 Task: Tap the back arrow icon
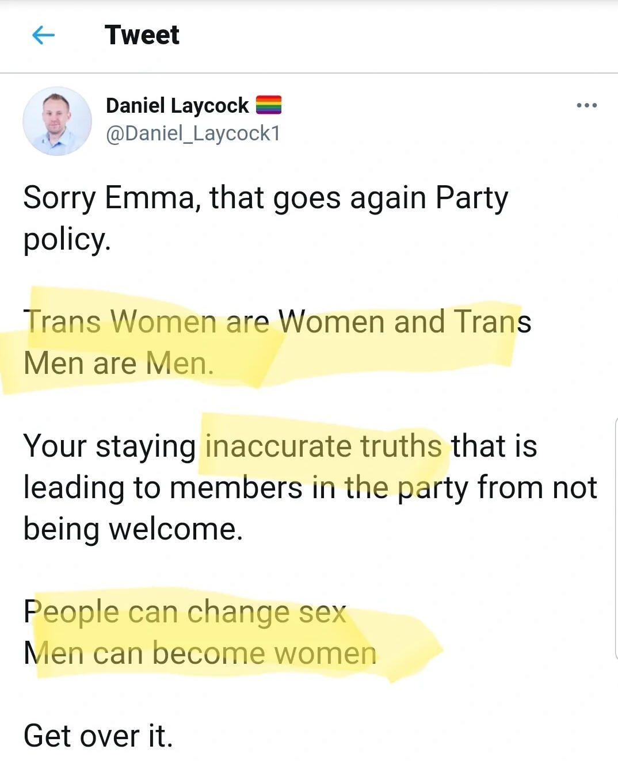(43, 36)
